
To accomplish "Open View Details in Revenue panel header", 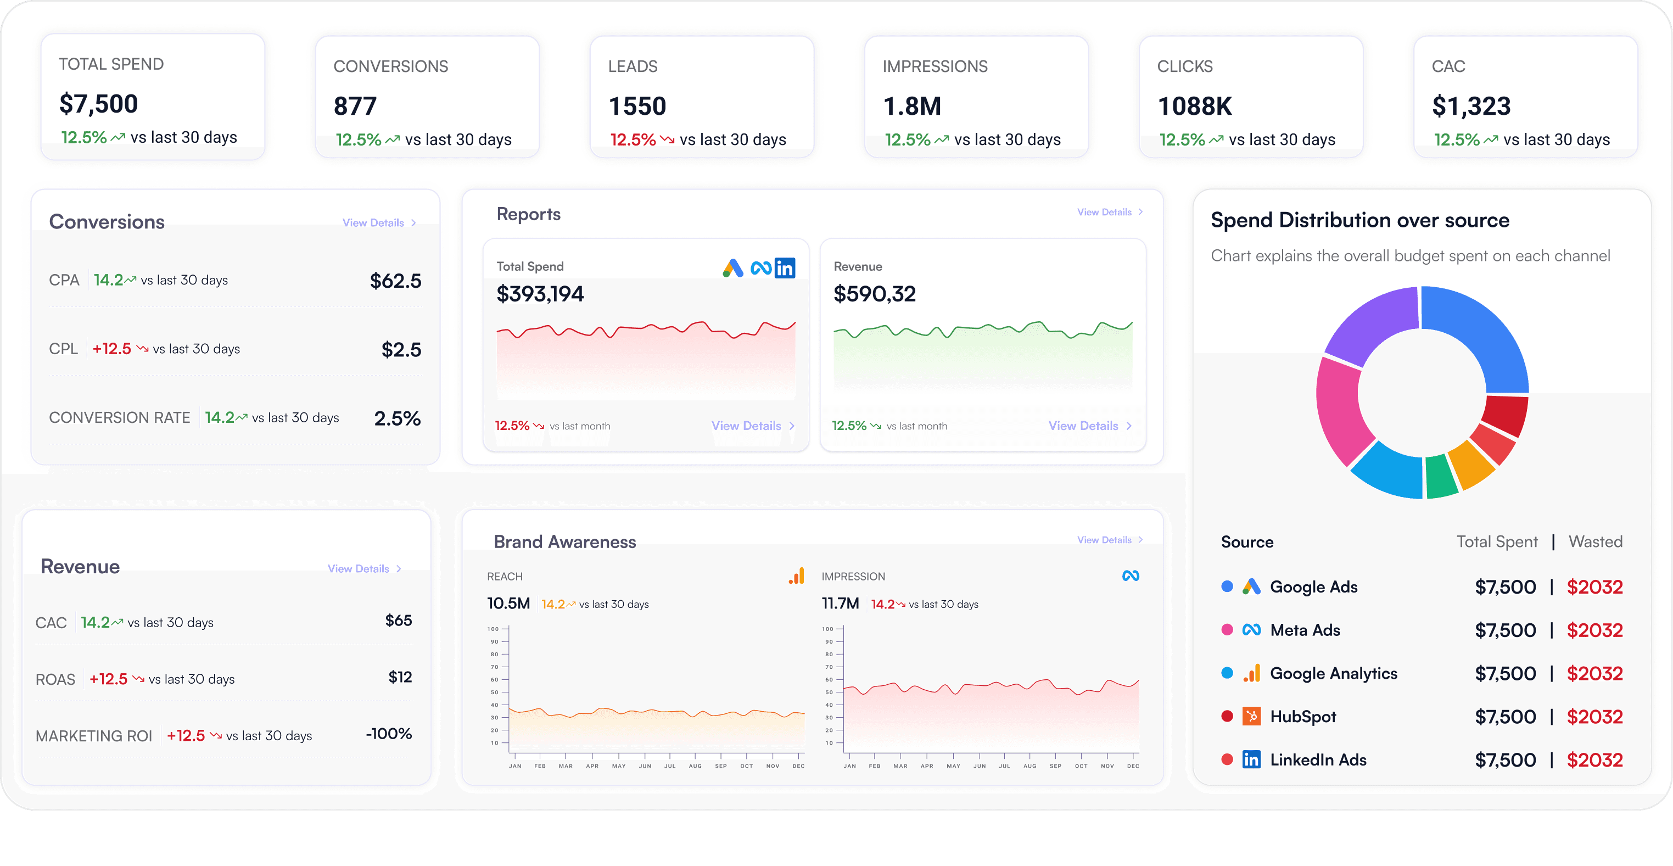I will [359, 568].
